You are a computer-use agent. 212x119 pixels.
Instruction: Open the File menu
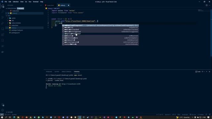6,2
